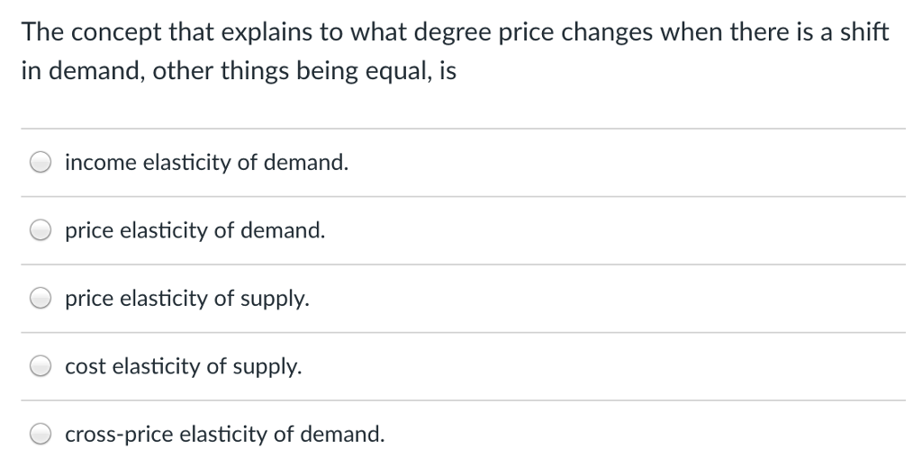Click the question's second line 'in demand, other things'
The height and width of the screenshot is (466, 922).
pos(239,71)
